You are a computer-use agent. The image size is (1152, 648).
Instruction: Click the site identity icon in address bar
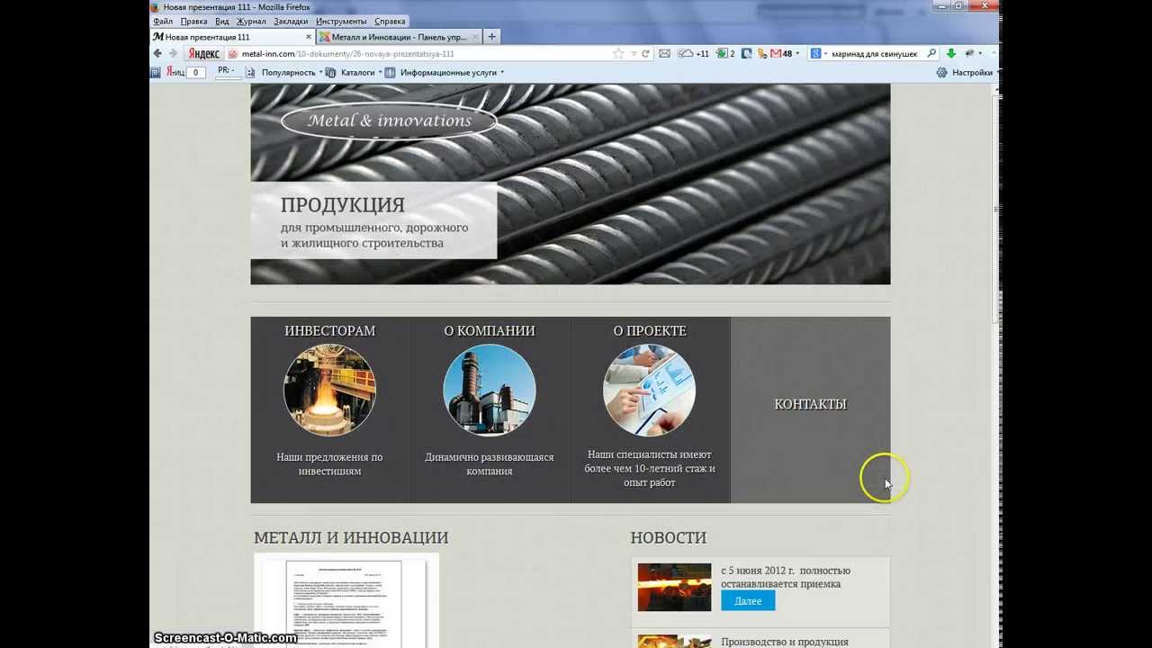pos(233,54)
